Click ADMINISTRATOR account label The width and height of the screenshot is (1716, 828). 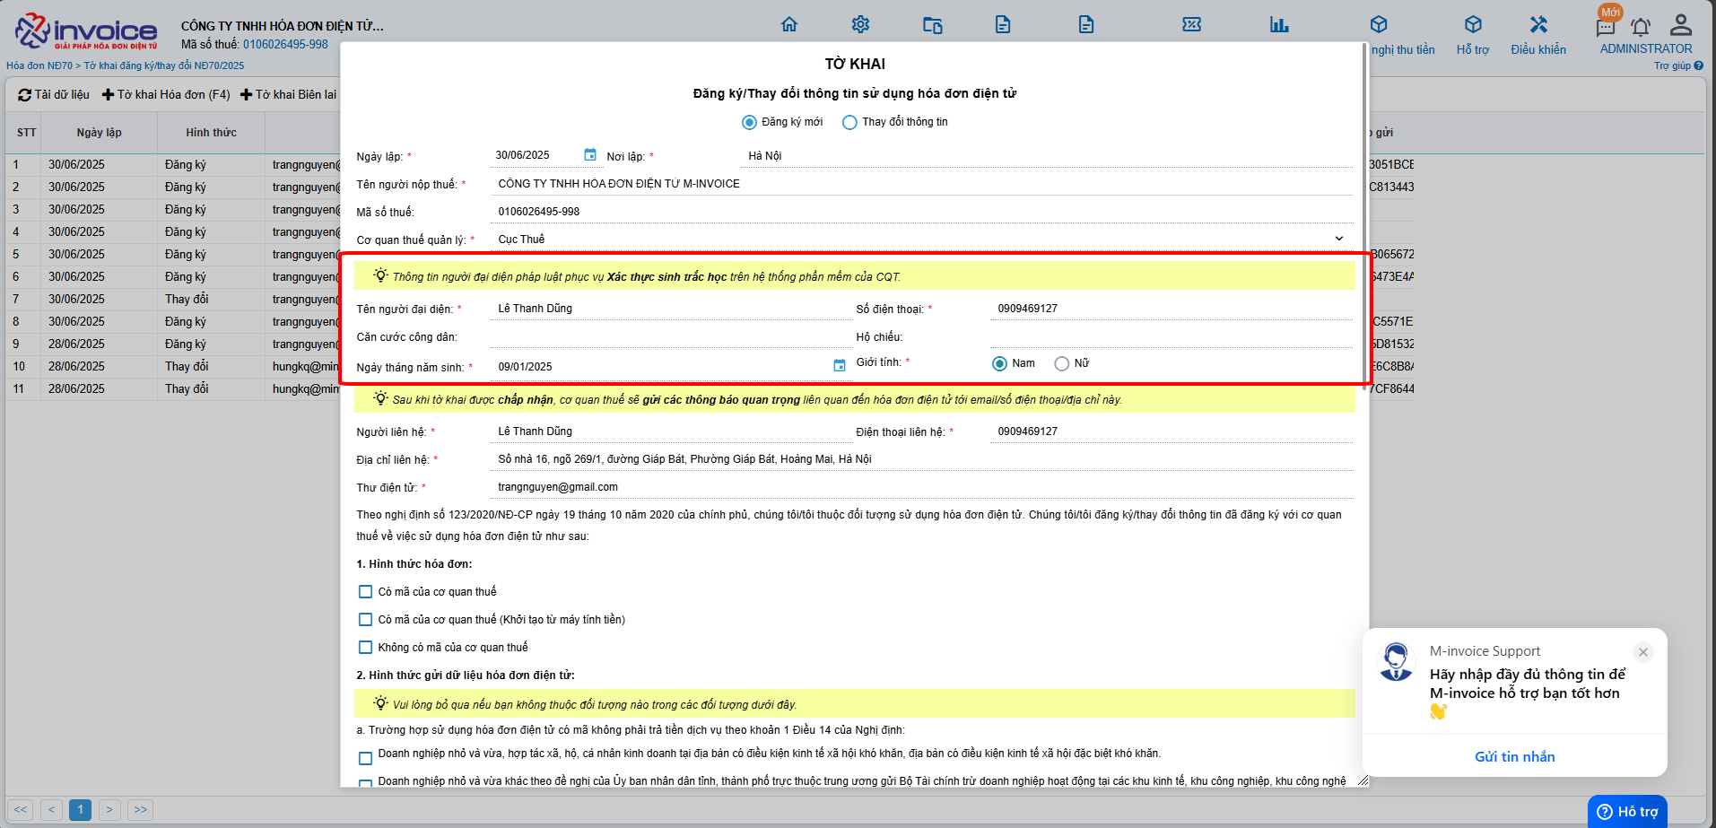(x=1646, y=48)
